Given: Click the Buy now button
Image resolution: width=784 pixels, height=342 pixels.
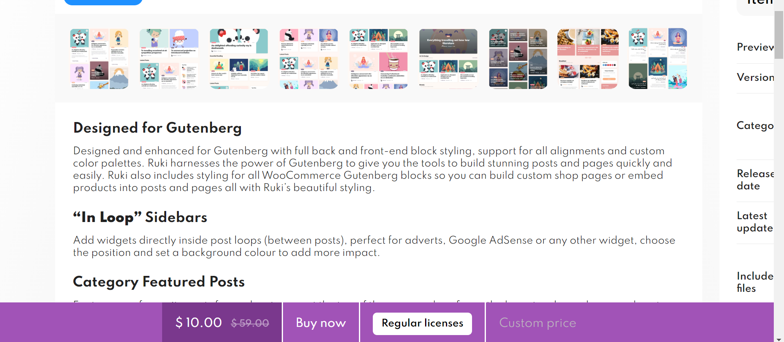Looking at the screenshot, I should [321, 322].
